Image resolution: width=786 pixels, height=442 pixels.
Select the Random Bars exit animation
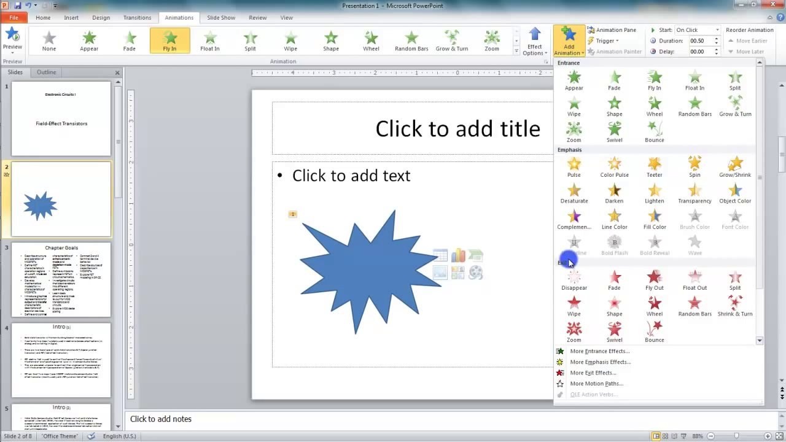point(695,306)
